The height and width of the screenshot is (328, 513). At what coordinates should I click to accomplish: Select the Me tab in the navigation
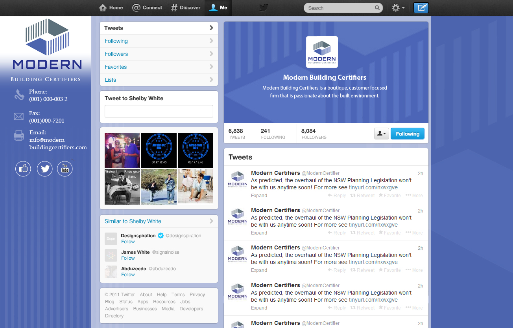coord(218,7)
